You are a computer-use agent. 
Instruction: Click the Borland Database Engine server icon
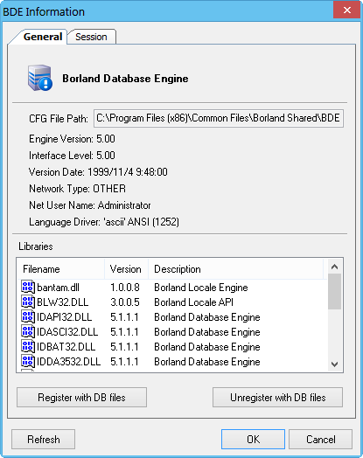pyautogui.click(x=40, y=78)
